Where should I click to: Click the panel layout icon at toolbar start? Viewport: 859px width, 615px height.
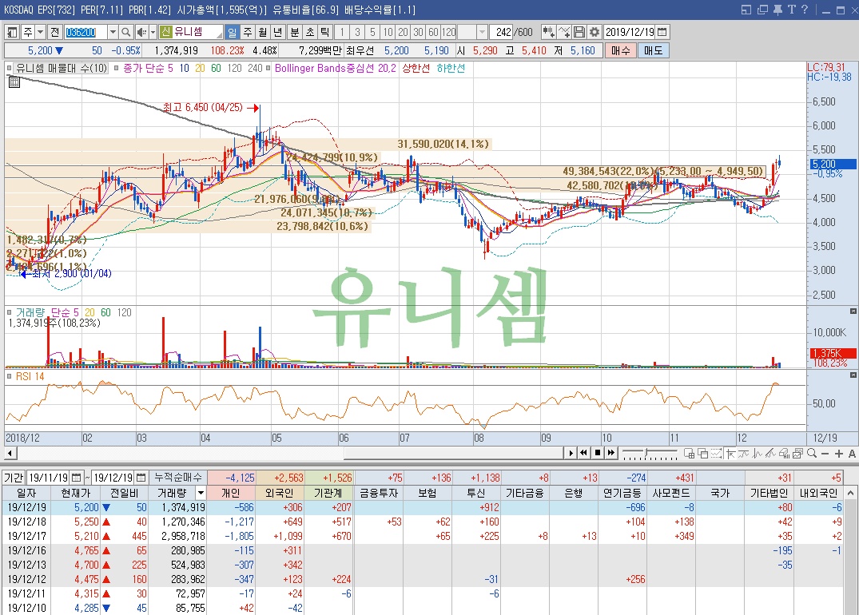pos(12,32)
